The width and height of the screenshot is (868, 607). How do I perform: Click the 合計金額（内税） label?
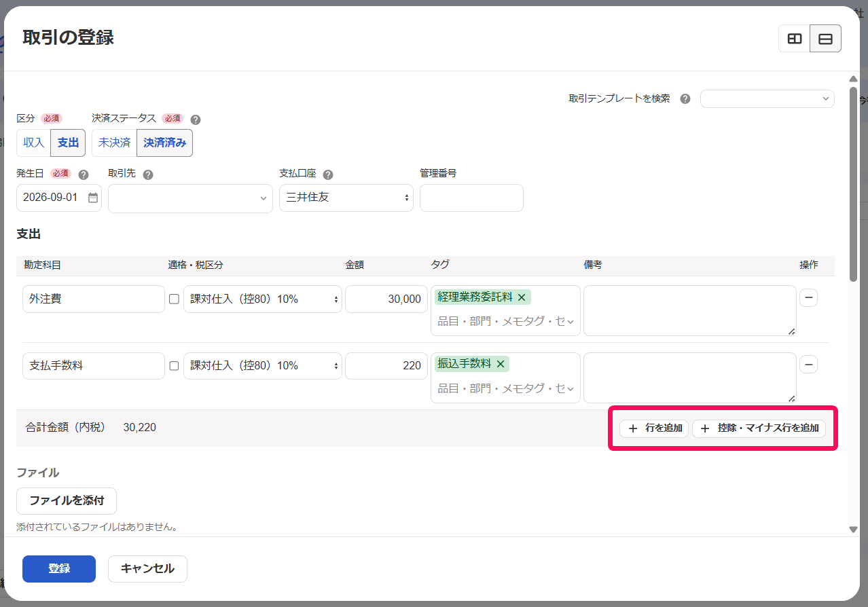click(x=66, y=428)
